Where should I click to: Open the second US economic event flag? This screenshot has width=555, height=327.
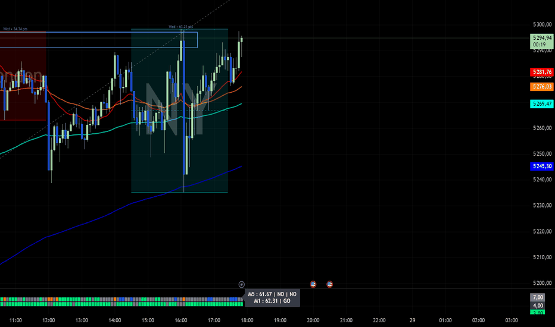[x=329, y=284]
